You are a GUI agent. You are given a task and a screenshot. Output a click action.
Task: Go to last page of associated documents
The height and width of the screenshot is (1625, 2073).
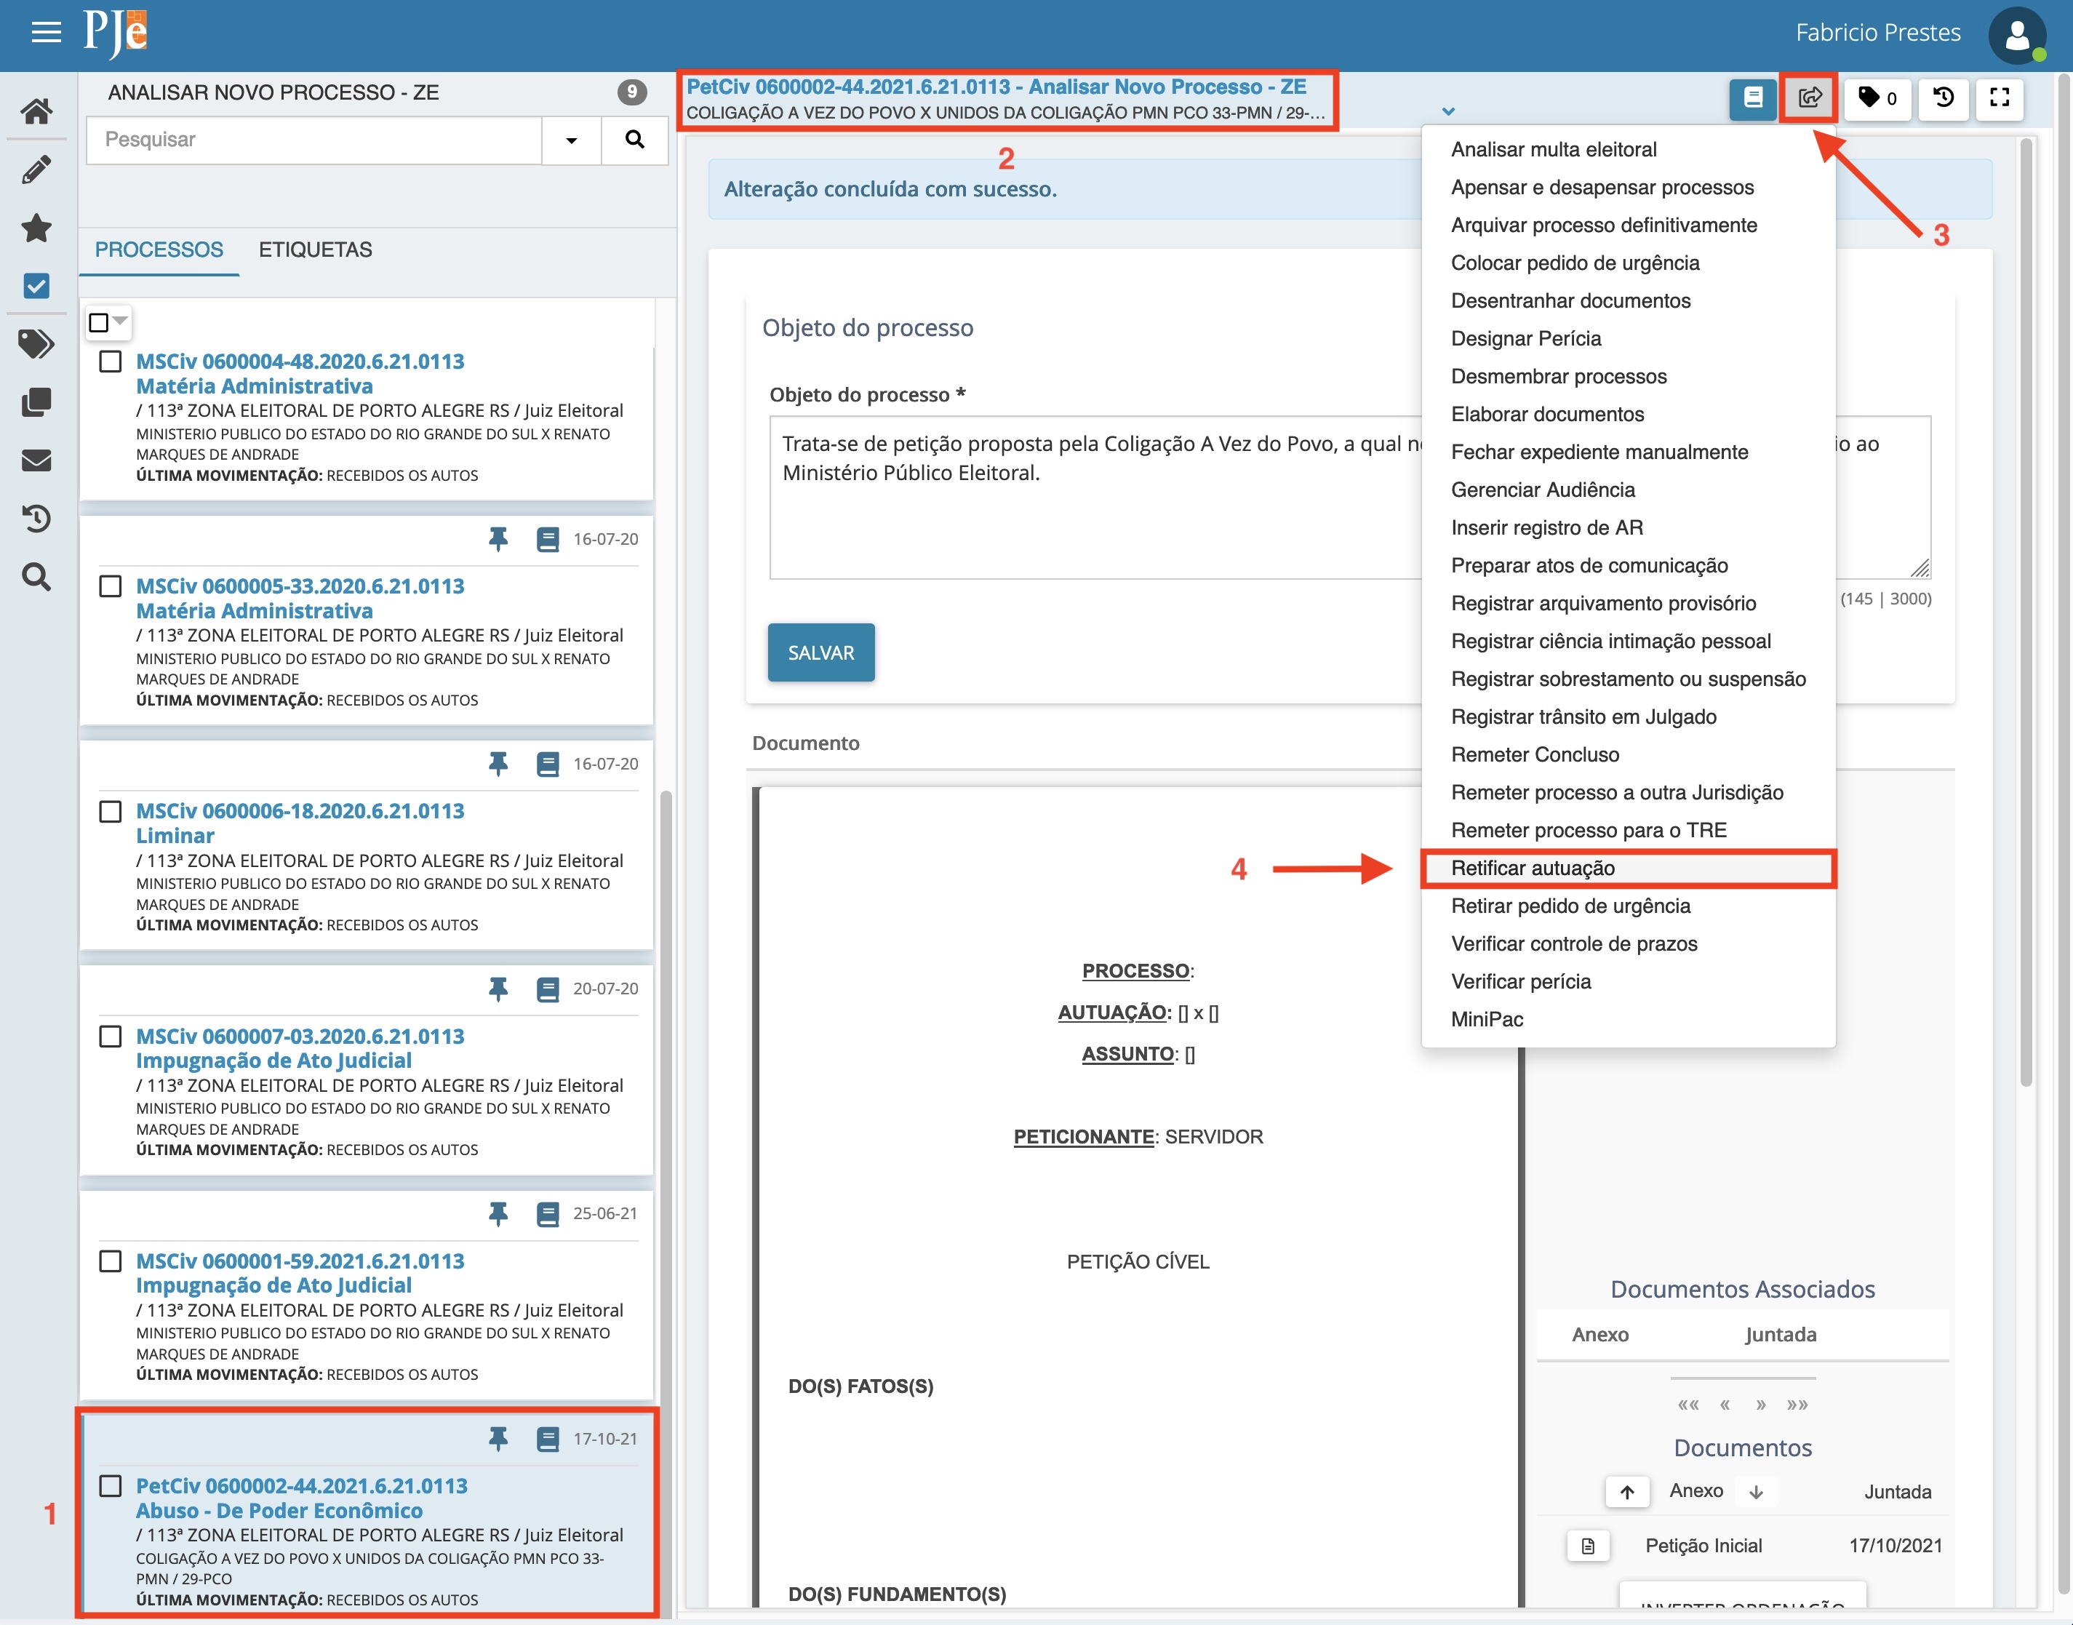(x=1796, y=1405)
